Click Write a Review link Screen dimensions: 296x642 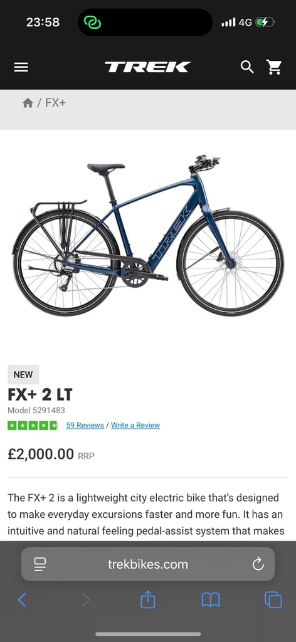(x=135, y=426)
